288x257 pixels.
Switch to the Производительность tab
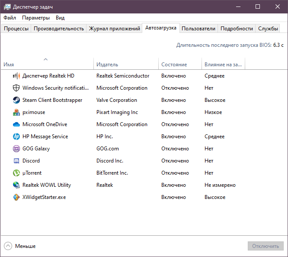click(59, 29)
